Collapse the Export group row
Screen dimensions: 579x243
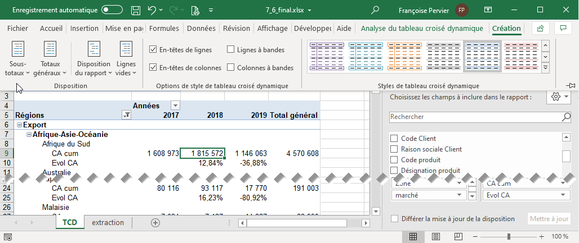click(x=20, y=125)
